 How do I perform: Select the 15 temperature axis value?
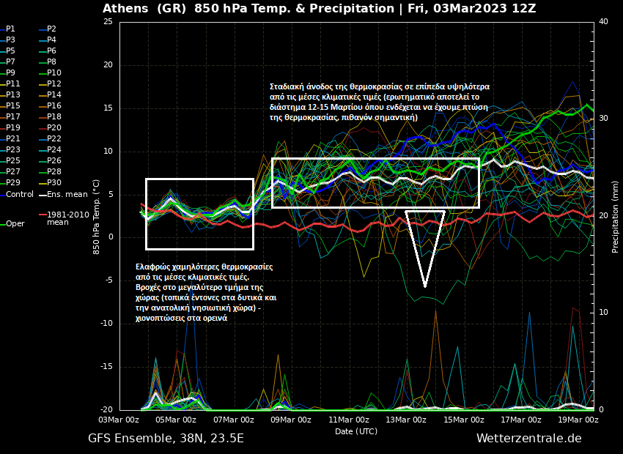pos(108,108)
